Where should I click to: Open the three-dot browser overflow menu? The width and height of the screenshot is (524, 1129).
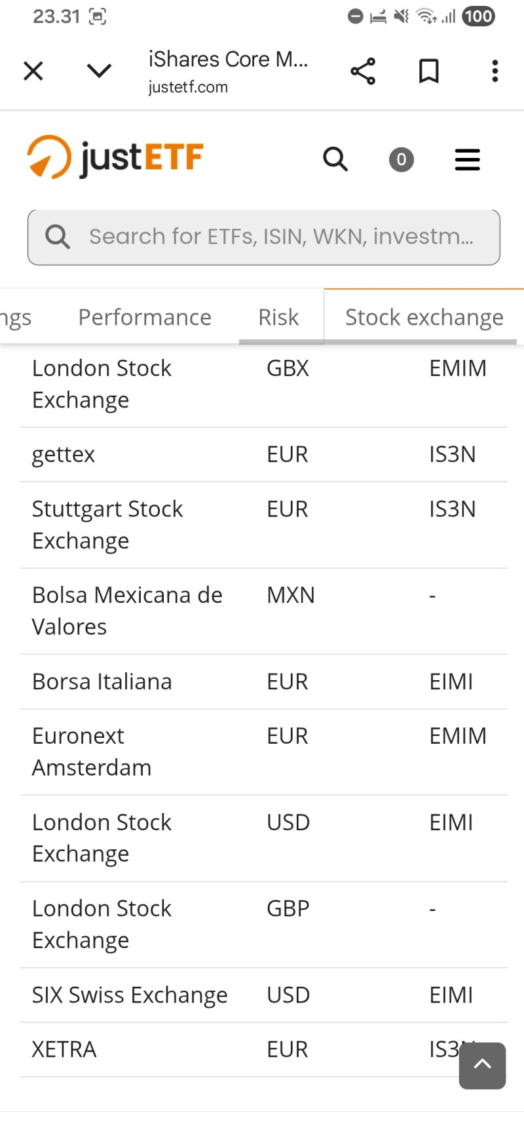pyautogui.click(x=495, y=71)
